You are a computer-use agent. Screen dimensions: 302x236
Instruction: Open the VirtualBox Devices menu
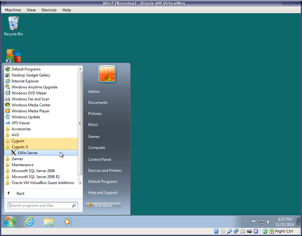49,10
